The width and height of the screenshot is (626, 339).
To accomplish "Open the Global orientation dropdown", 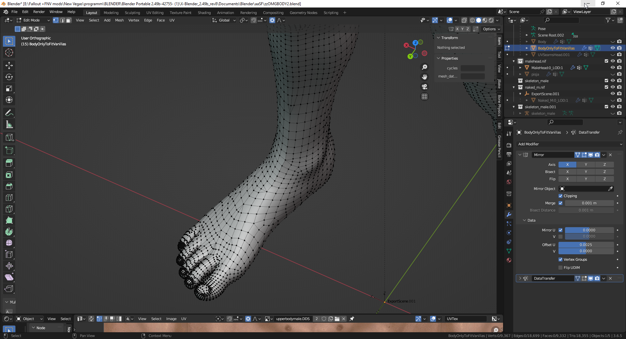I will (x=224, y=20).
